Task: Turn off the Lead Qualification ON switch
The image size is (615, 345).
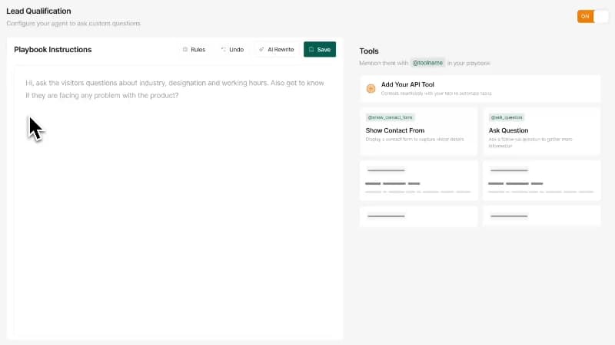Action: [x=593, y=16]
